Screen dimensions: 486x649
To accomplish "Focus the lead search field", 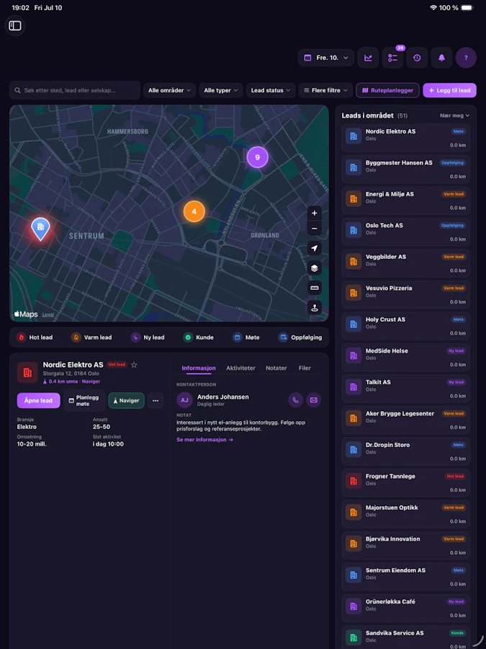I will tap(75, 90).
